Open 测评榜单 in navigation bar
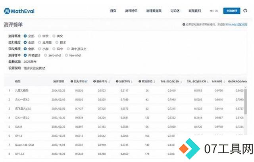The image size is (254, 162). 131,11
